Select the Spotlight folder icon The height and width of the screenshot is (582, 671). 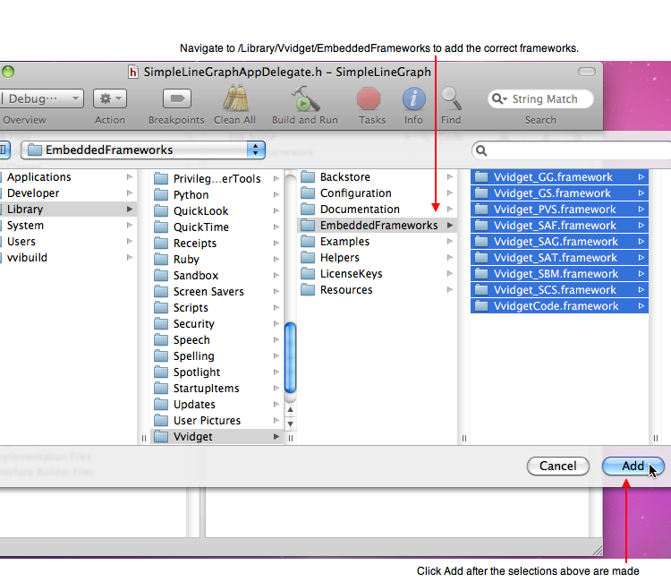pos(161,372)
